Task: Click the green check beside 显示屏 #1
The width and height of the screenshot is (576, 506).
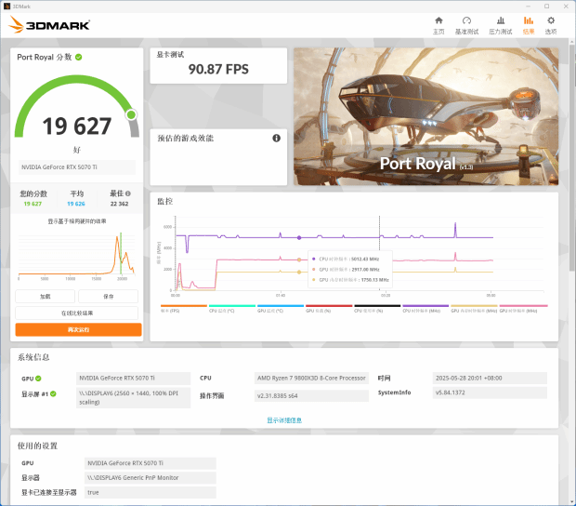Action: coord(53,393)
